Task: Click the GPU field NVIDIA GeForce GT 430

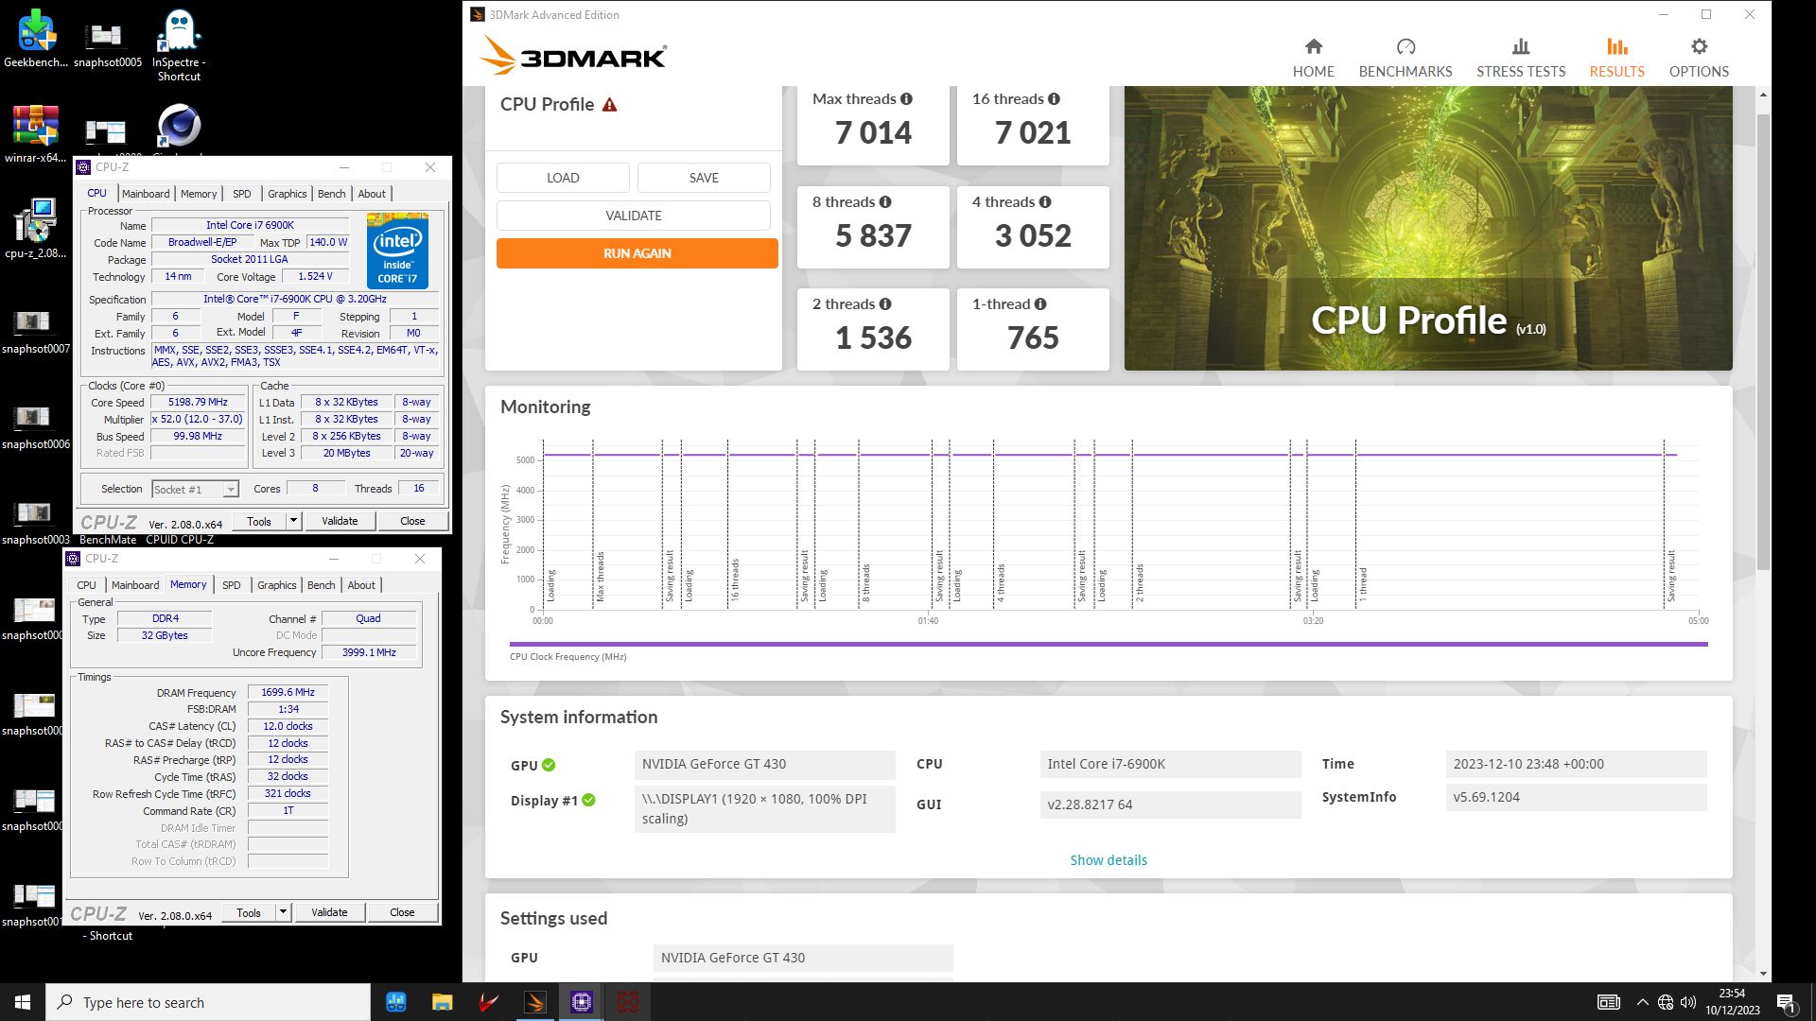Action: tap(764, 765)
